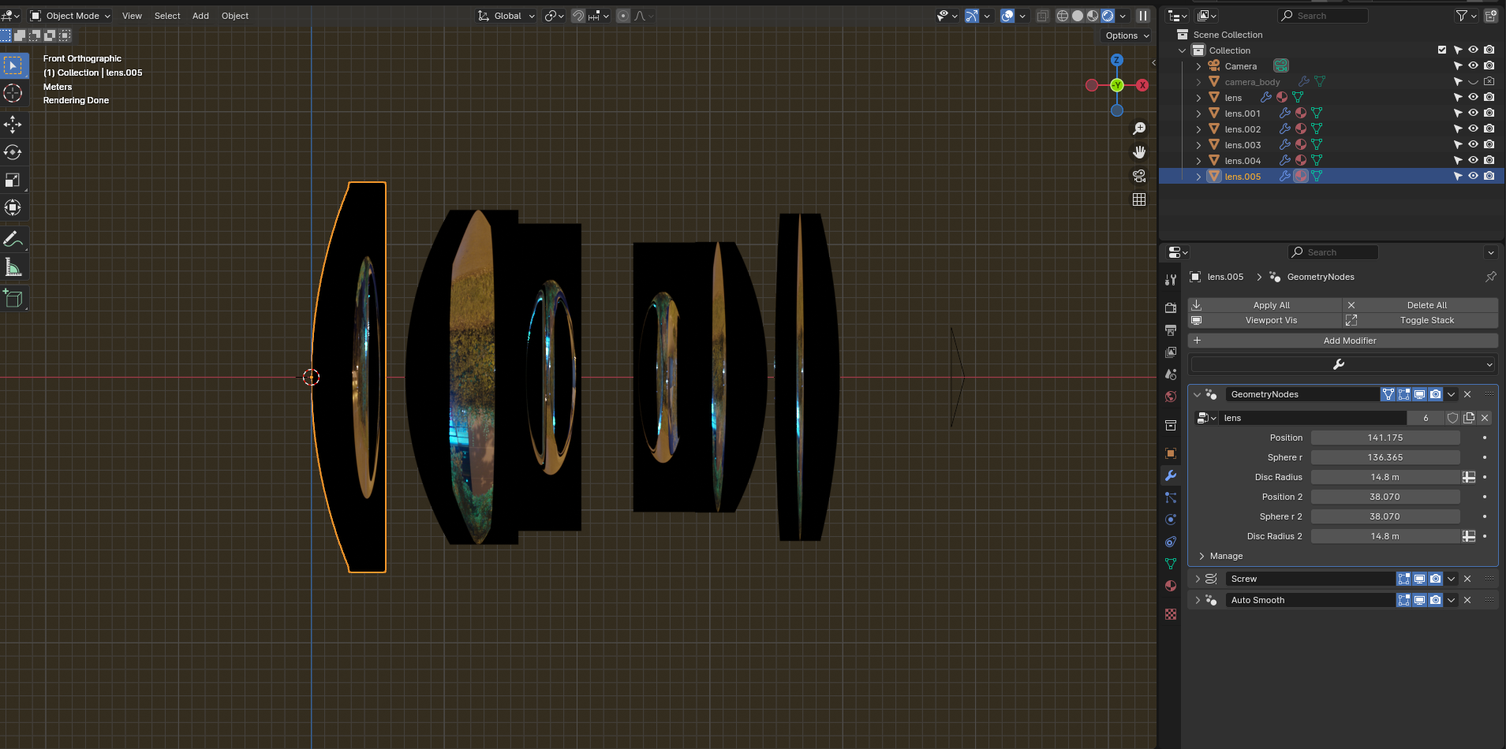
Task: Select the Measure tool
Action: (x=13, y=268)
